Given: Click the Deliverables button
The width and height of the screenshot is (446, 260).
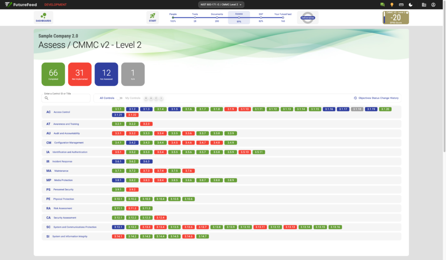Looking at the screenshot, I should (307, 17).
